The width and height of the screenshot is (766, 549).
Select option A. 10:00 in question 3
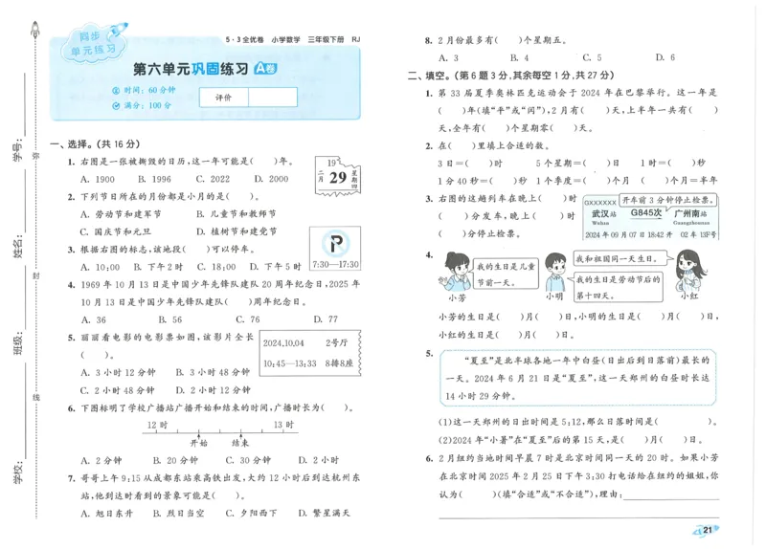pyautogui.click(x=101, y=267)
